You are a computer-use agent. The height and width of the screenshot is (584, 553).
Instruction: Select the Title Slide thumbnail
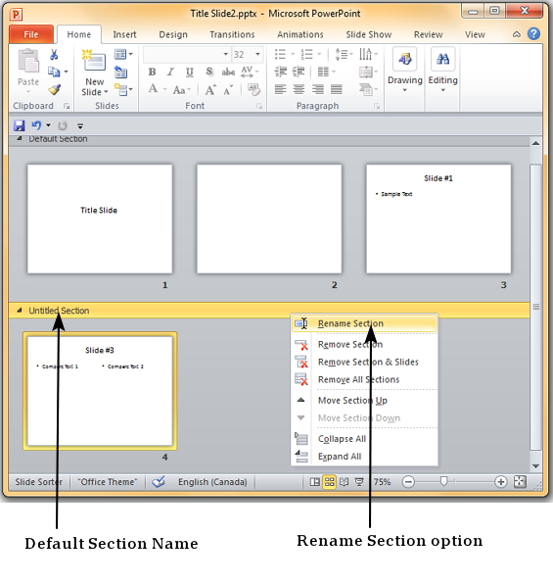coord(100,219)
